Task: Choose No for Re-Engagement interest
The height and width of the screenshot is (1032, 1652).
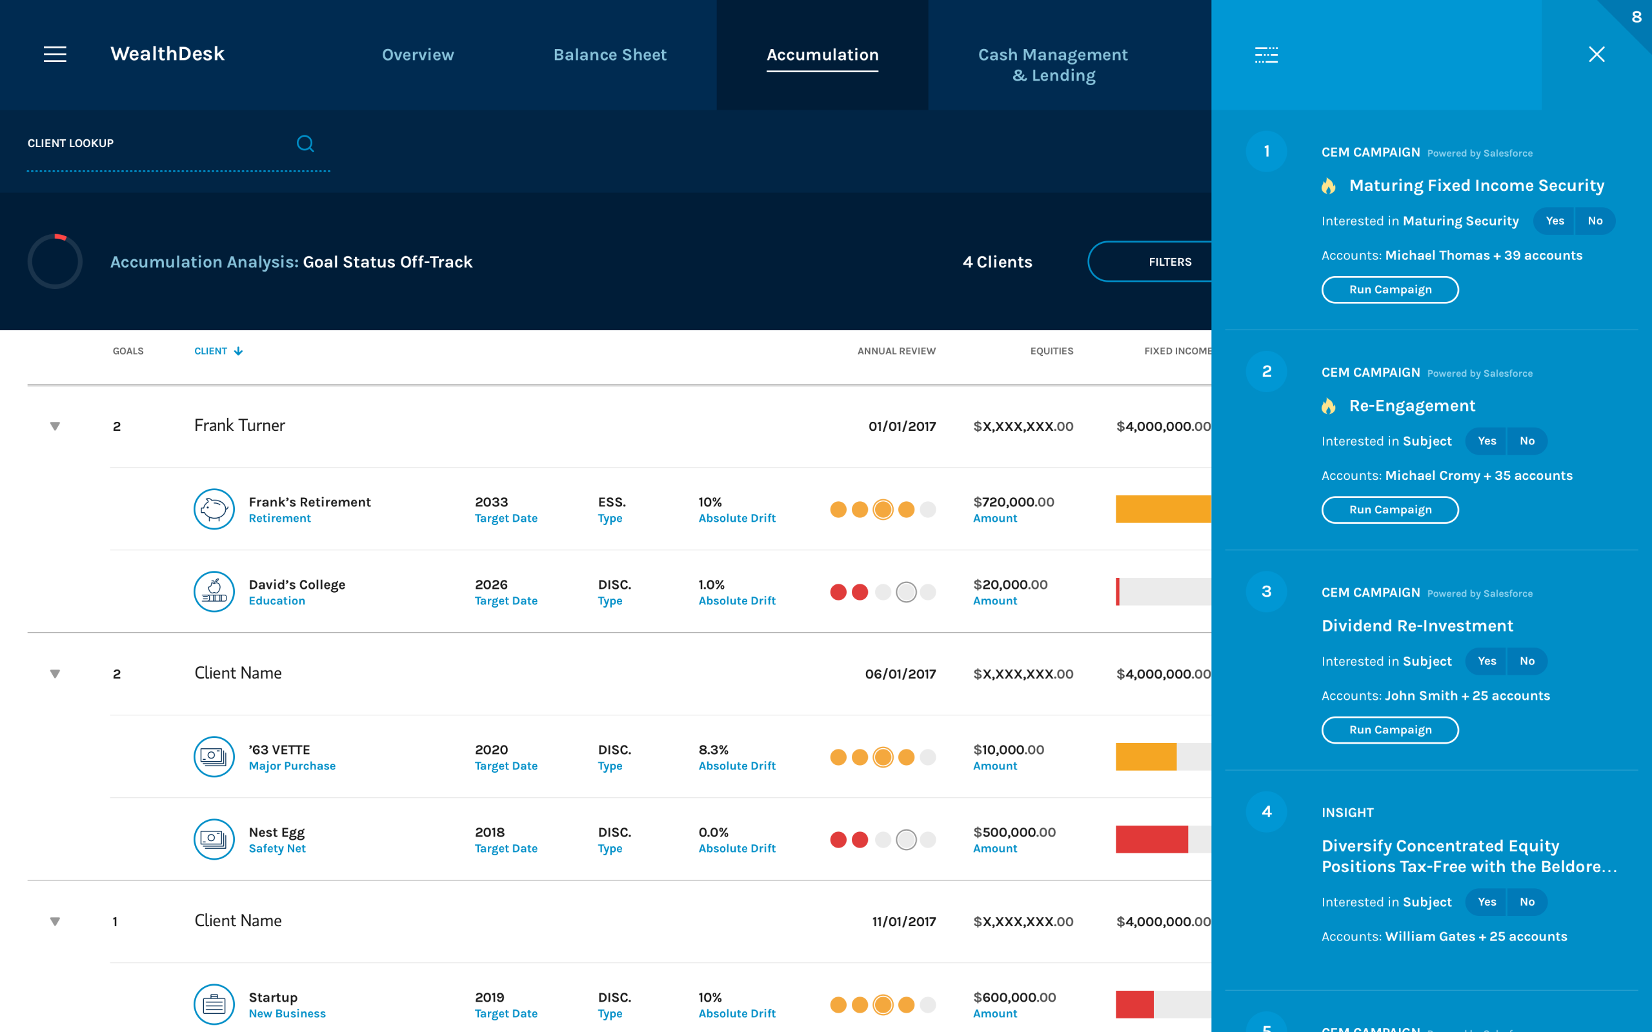Action: 1527,441
